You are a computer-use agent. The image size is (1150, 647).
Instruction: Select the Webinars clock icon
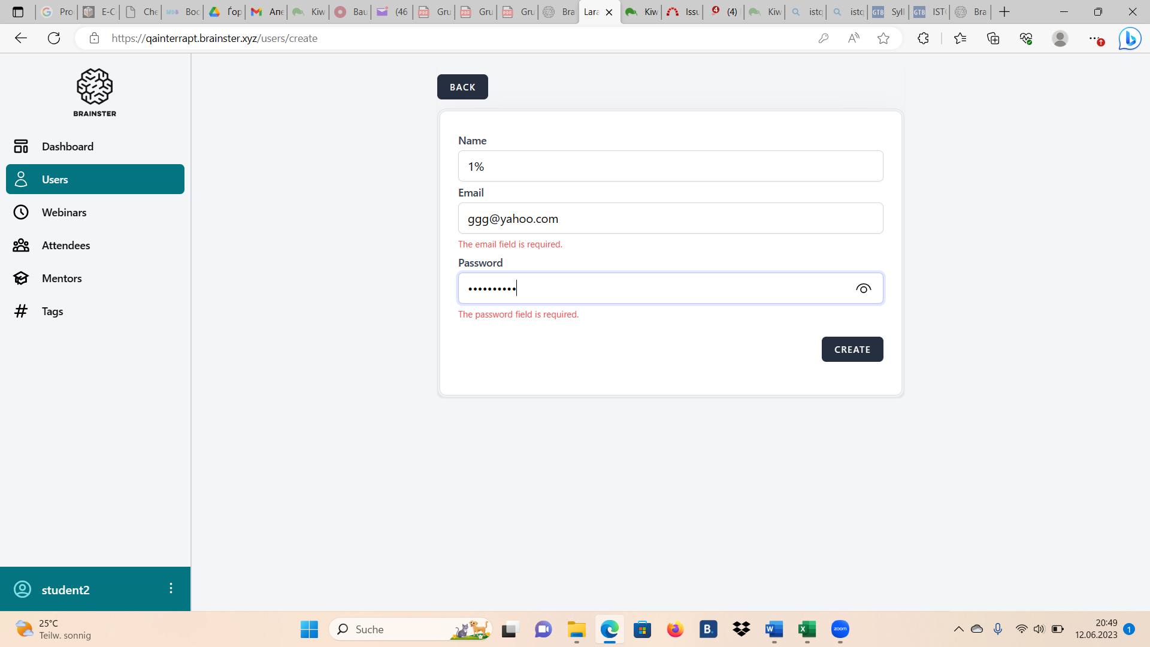pyautogui.click(x=21, y=212)
